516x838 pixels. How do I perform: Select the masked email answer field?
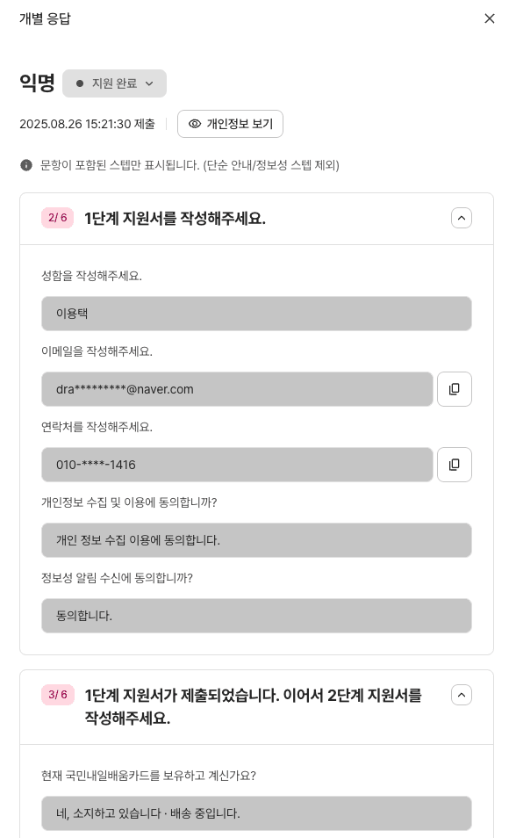coord(237,389)
